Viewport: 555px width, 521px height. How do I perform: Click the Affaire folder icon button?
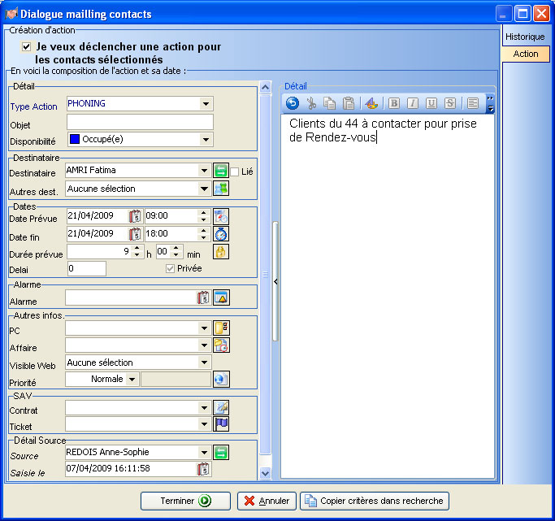point(221,345)
